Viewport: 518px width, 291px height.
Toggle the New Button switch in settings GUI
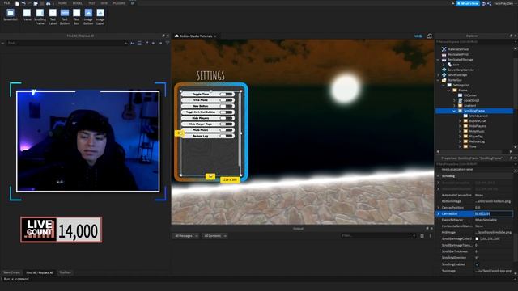tap(227, 106)
